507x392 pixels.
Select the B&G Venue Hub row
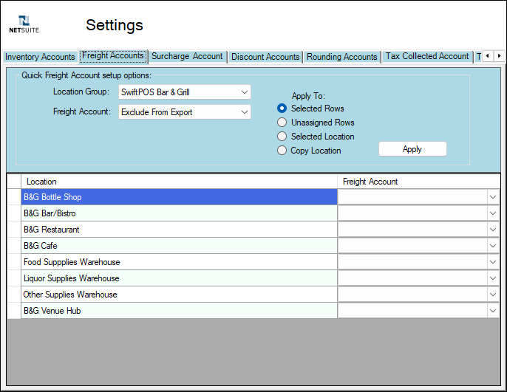(179, 311)
